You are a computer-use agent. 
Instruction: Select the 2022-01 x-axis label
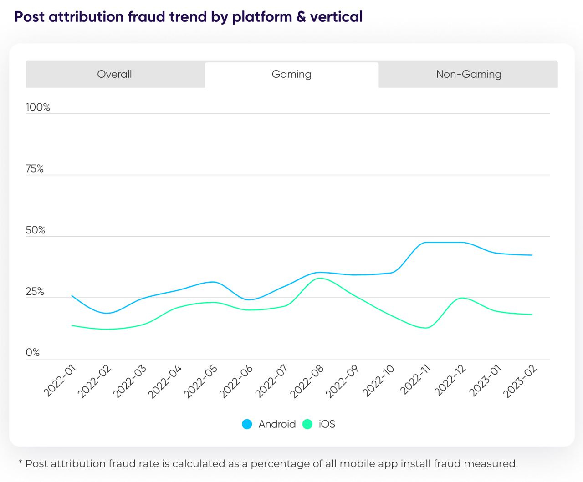(61, 381)
